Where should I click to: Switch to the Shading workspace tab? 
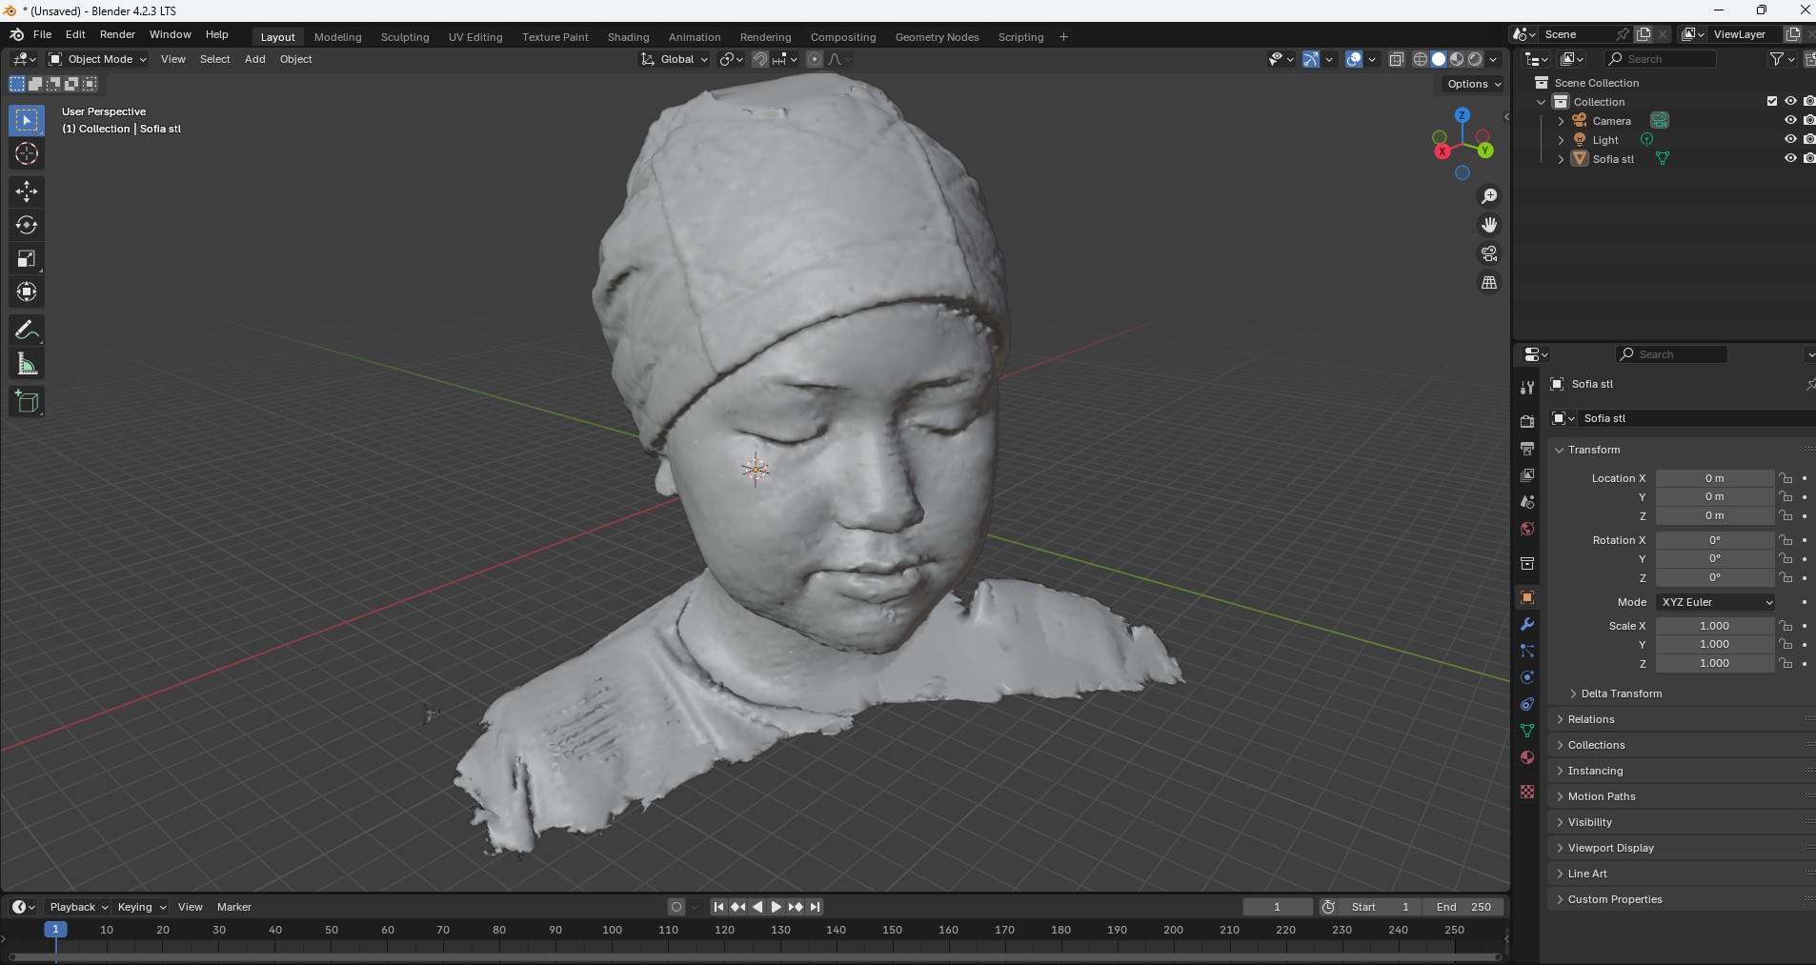628,37
